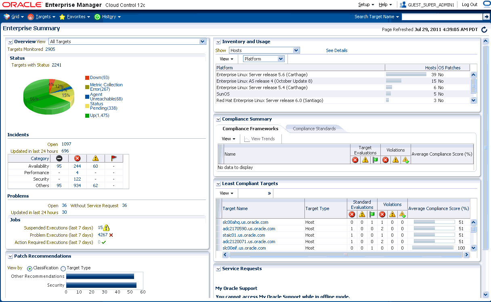Click the Favorites star icon
The image size is (491, 302).
(x=62, y=17)
